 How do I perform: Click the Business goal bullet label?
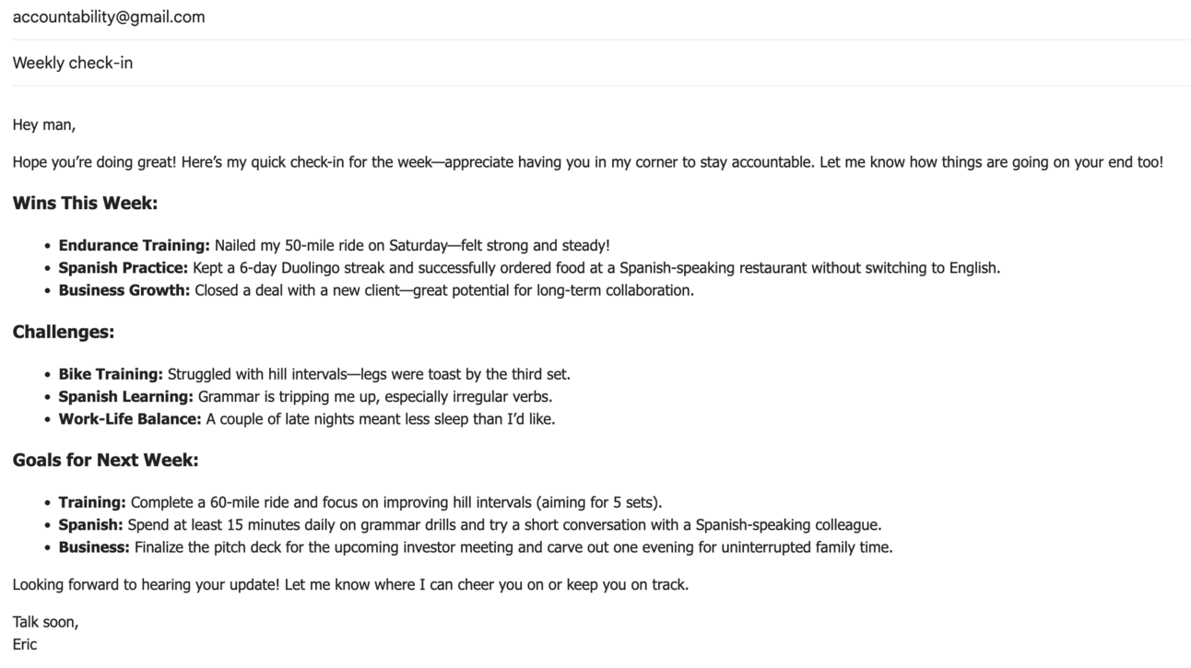[94, 547]
